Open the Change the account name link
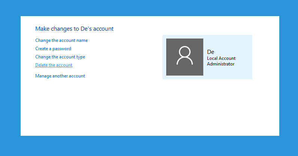This screenshot has width=298, height=156. [x=61, y=40]
